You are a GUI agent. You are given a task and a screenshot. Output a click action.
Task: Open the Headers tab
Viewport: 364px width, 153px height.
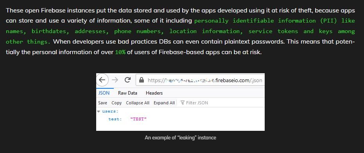coord(154,93)
